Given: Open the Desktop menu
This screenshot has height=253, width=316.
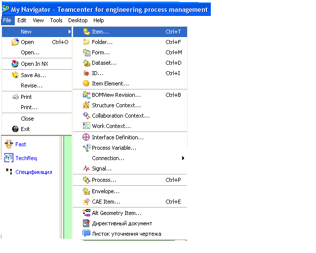Looking at the screenshot, I should click(78, 20).
